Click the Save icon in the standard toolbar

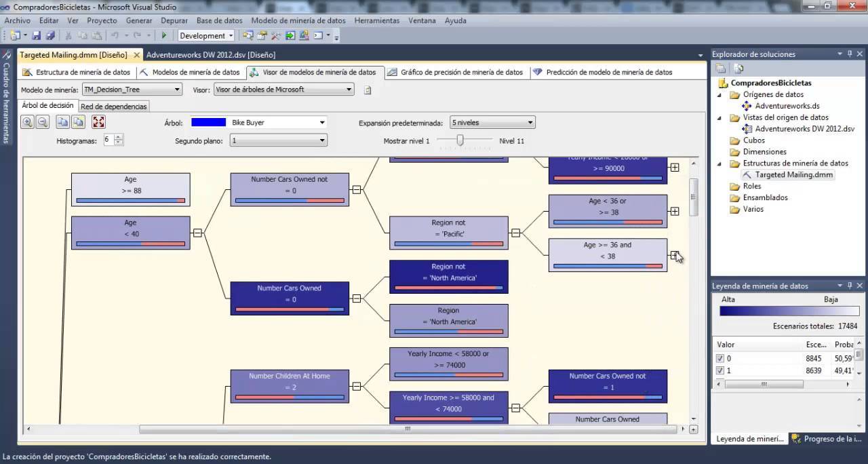[37, 34]
